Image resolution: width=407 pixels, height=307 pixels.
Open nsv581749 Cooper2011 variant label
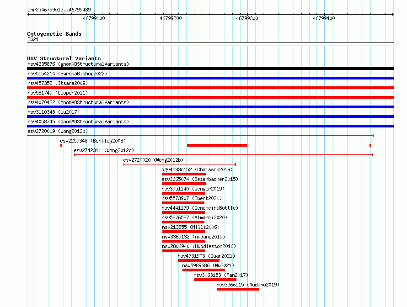(58, 93)
